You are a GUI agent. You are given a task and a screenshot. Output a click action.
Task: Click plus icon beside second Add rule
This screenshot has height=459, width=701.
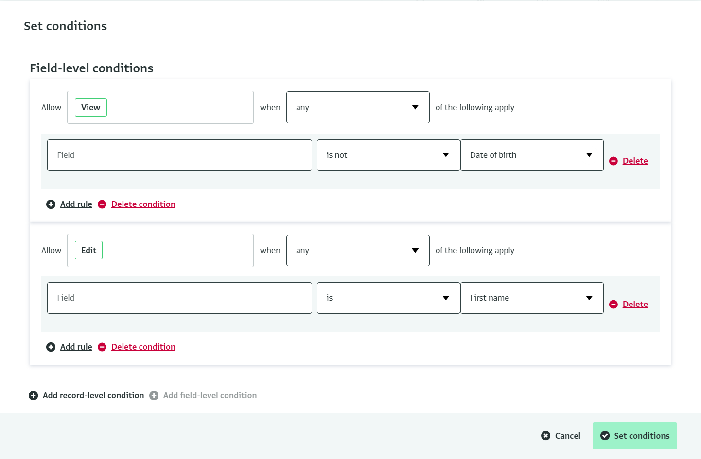click(51, 347)
